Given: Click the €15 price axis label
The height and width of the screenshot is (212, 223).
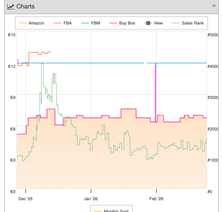Looking at the screenshot, I should (12, 35).
